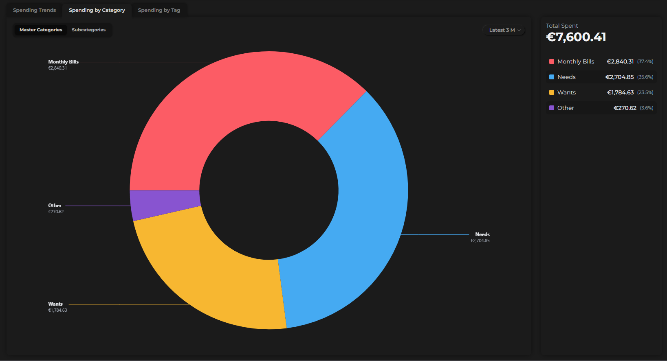Screen dimensions: 667x361
Task: Click the 23.5% percentage value
Action: (645, 92)
